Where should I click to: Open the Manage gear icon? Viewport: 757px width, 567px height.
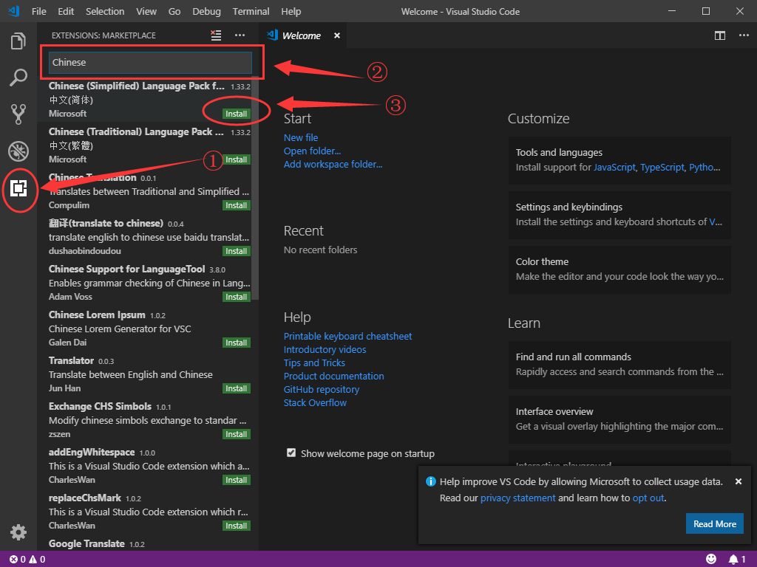tap(18, 532)
